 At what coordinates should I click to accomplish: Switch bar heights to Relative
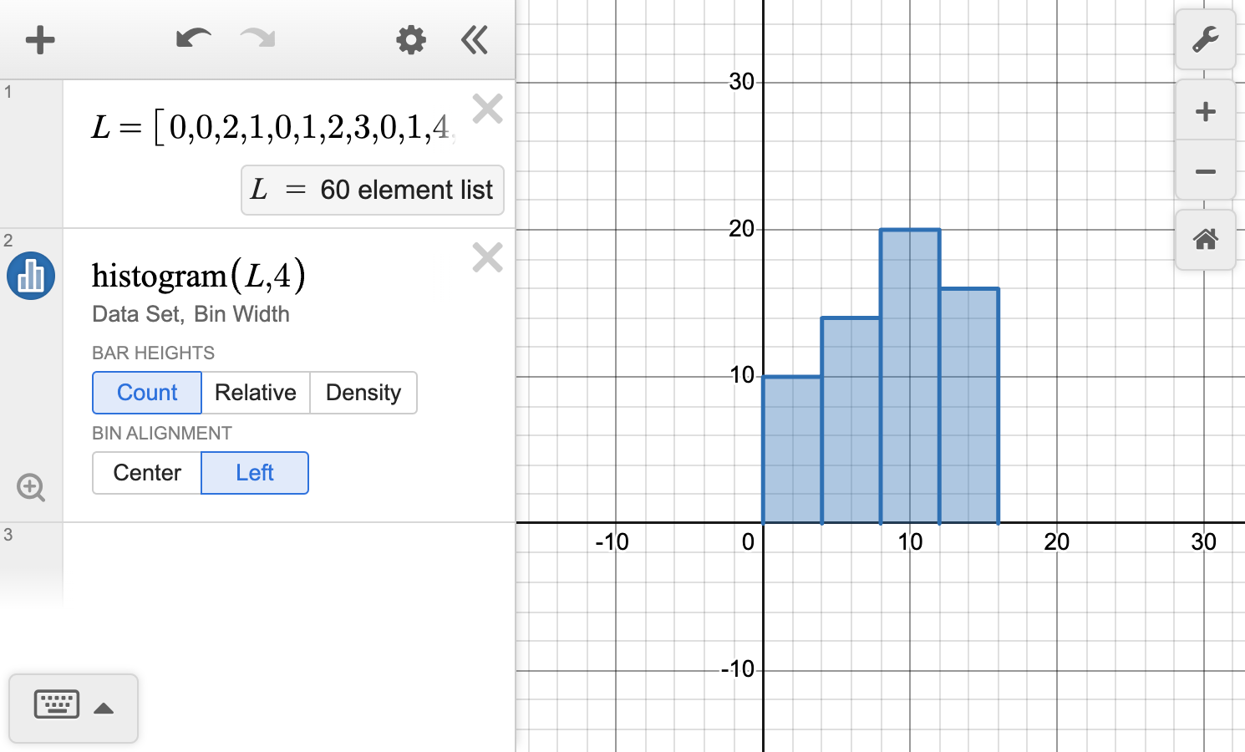pyautogui.click(x=256, y=393)
